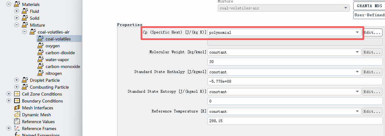Open the Molecular Weight method dropdown
Image resolution: width=385 pixels, height=136 pixels.
coord(284,52)
